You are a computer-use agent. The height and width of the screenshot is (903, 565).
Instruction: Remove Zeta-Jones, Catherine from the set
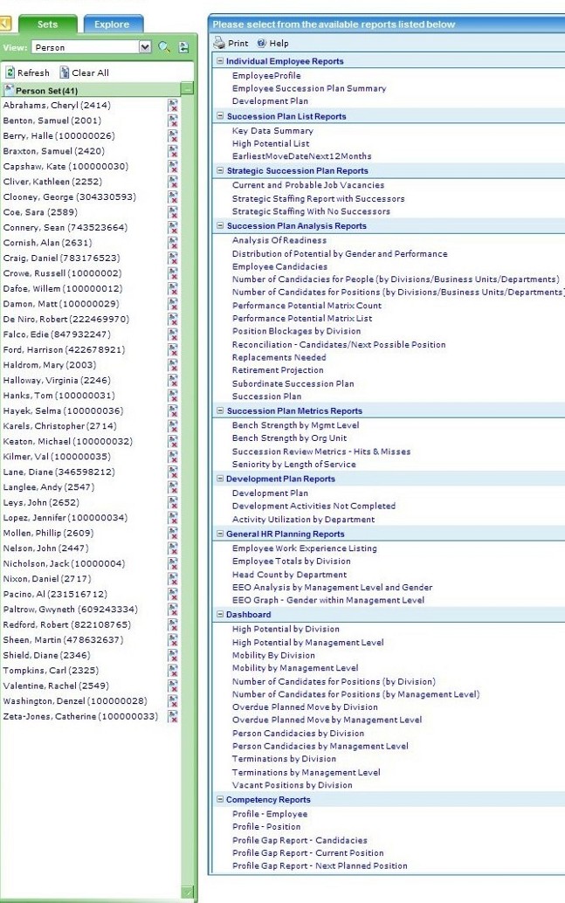tap(173, 716)
